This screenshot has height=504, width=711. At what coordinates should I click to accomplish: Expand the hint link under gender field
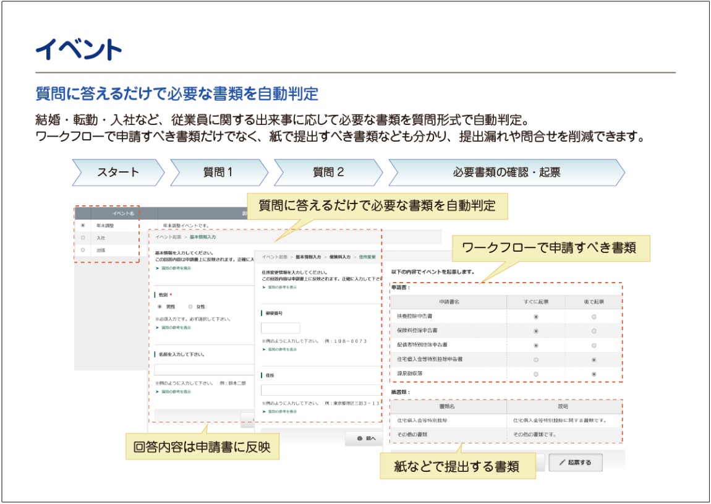[176, 328]
